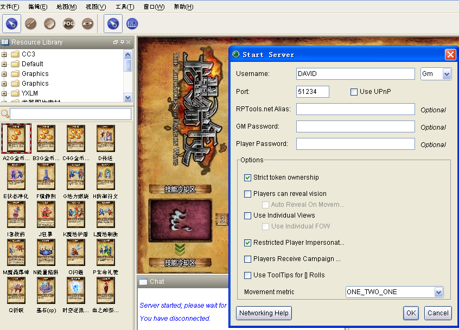Image resolution: width=459 pixels, height=330 pixels.
Task: Close the Start Server dialog
Action: pyautogui.click(x=450, y=54)
